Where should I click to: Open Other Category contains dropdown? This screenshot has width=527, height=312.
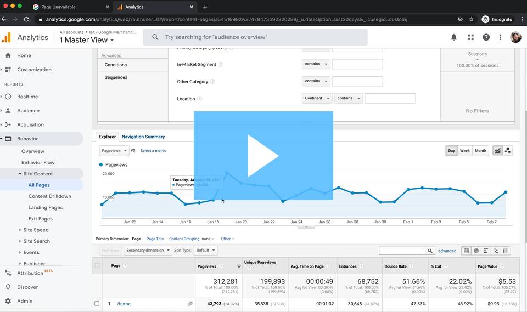[316, 81]
